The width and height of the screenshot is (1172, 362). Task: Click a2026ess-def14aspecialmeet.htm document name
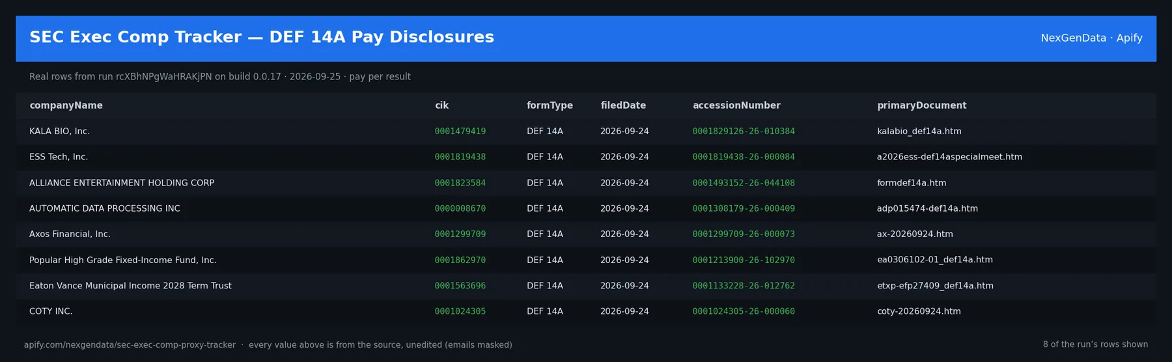tap(949, 157)
